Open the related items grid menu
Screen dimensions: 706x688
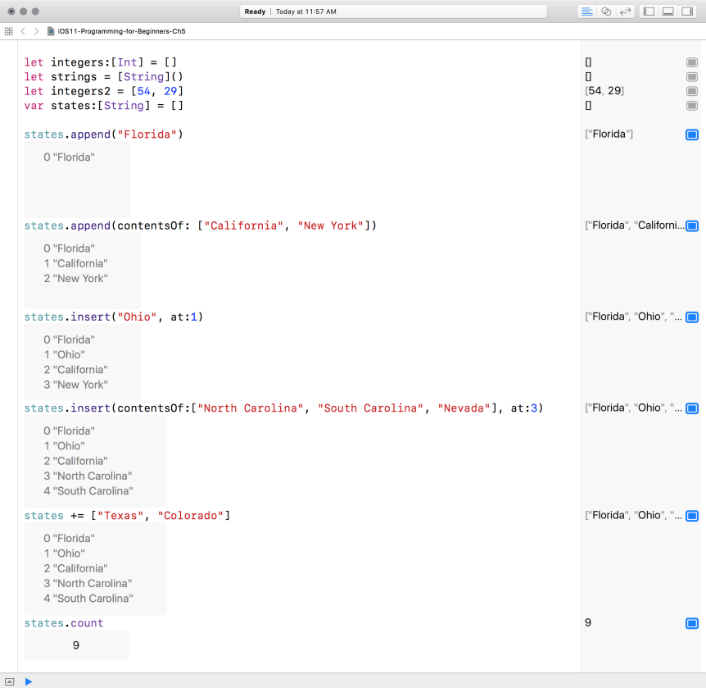pyautogui.click(x=9, y=31)
